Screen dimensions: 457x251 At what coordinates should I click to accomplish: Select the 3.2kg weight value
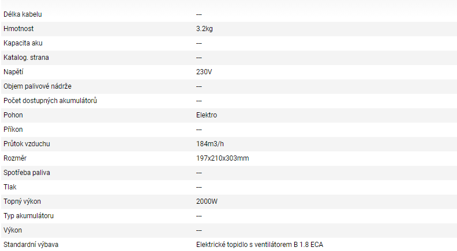[204, 28]
